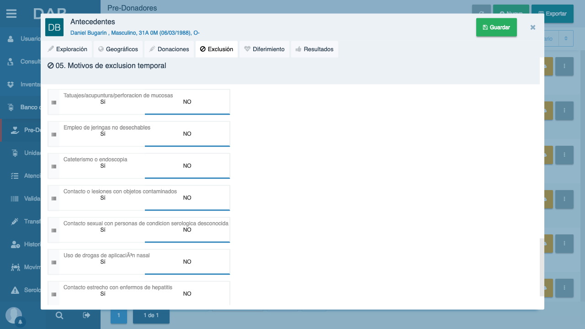Click the dialog vertical scrollbar thumb

(542, 267)
